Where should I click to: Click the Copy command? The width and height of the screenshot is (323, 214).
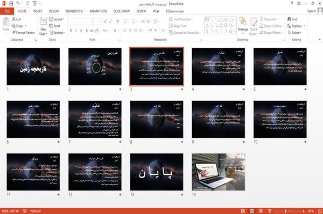coord(17,26)
